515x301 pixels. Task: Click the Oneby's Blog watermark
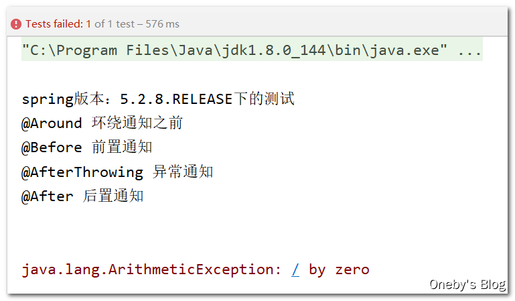467,284
